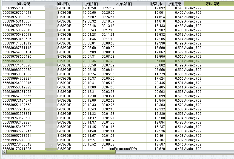Click connect time 20:13:33
This screenshot has height=159, width=234.
(89, 105)
